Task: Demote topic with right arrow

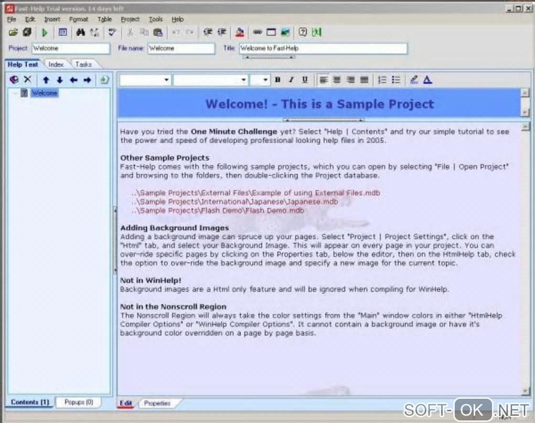Action: point(88,80)
